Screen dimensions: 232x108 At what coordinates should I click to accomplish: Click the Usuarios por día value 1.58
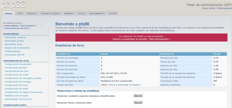coord(216,66)
